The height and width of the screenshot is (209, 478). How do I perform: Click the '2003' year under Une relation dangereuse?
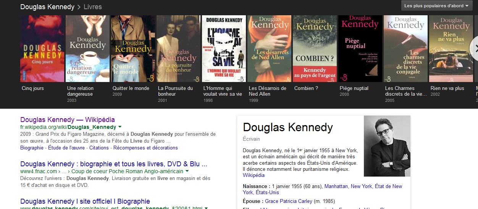click(72, 100)
